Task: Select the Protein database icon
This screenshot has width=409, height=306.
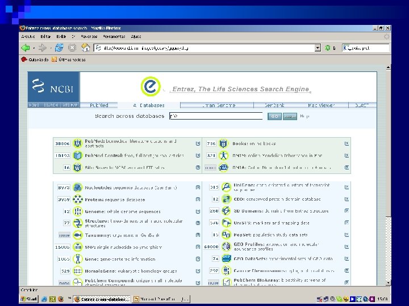Action: [x=78, y=199]
